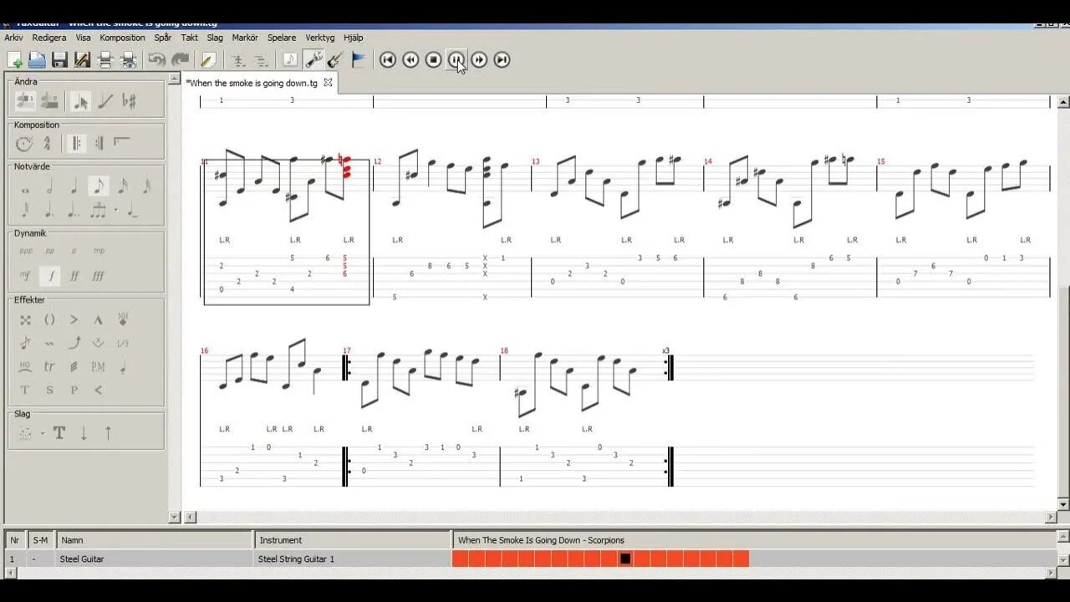Click the Save As toolbar icon

[82, 60]
